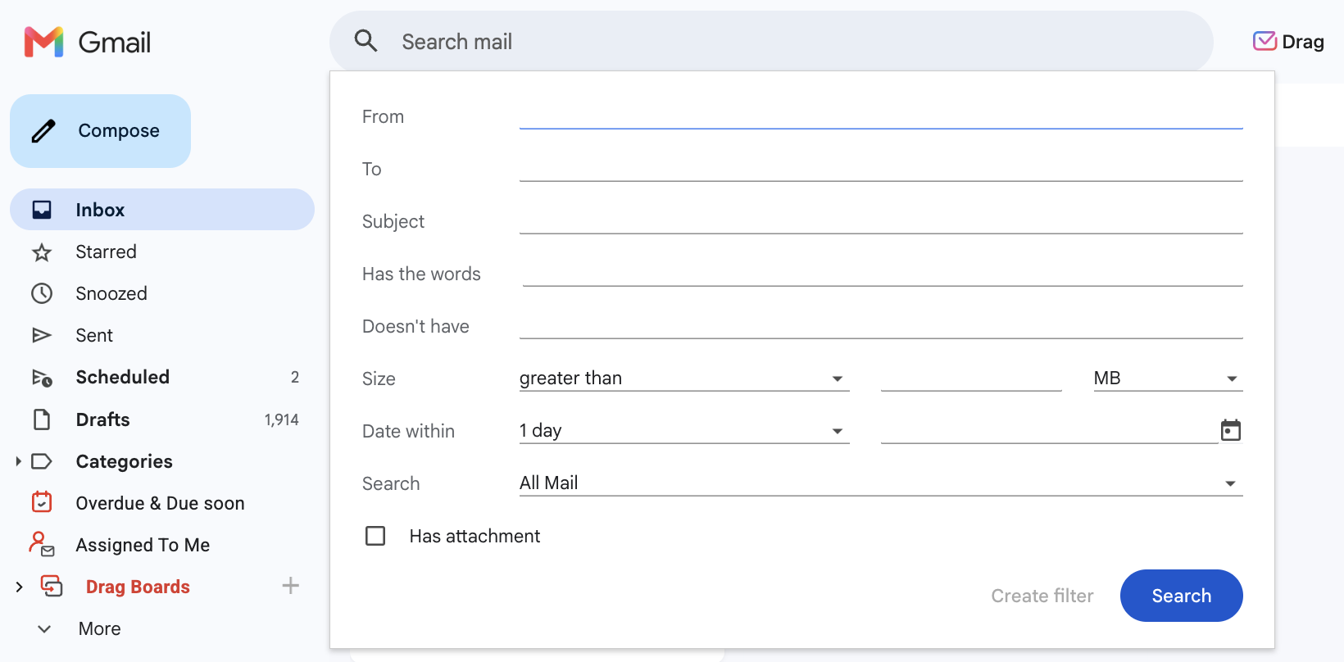The width and height of the screenshot is (1344, 662).
Task: Click the Drag checkmark icon
Action: [x=1265, y=41]
